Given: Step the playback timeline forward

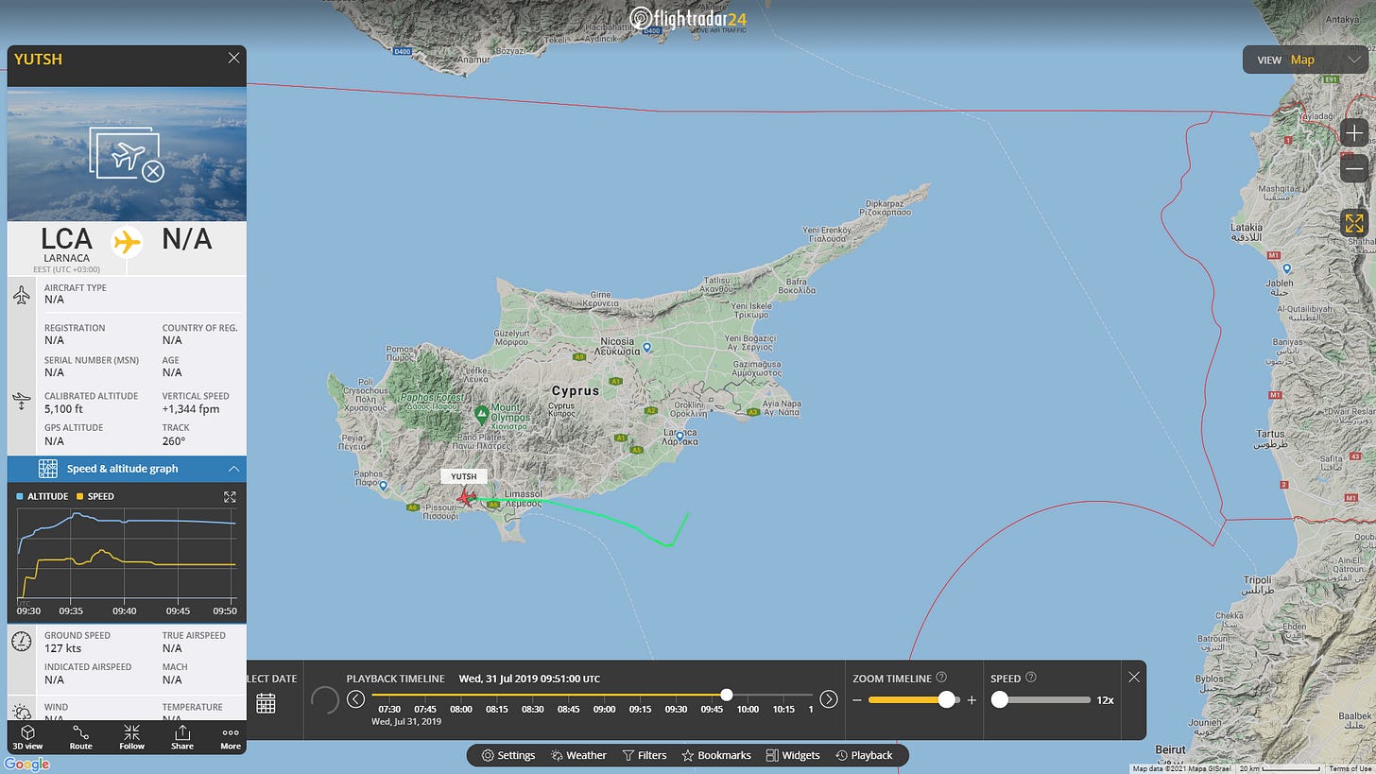Looking at the screenshot, I should (x=828, y=699).
